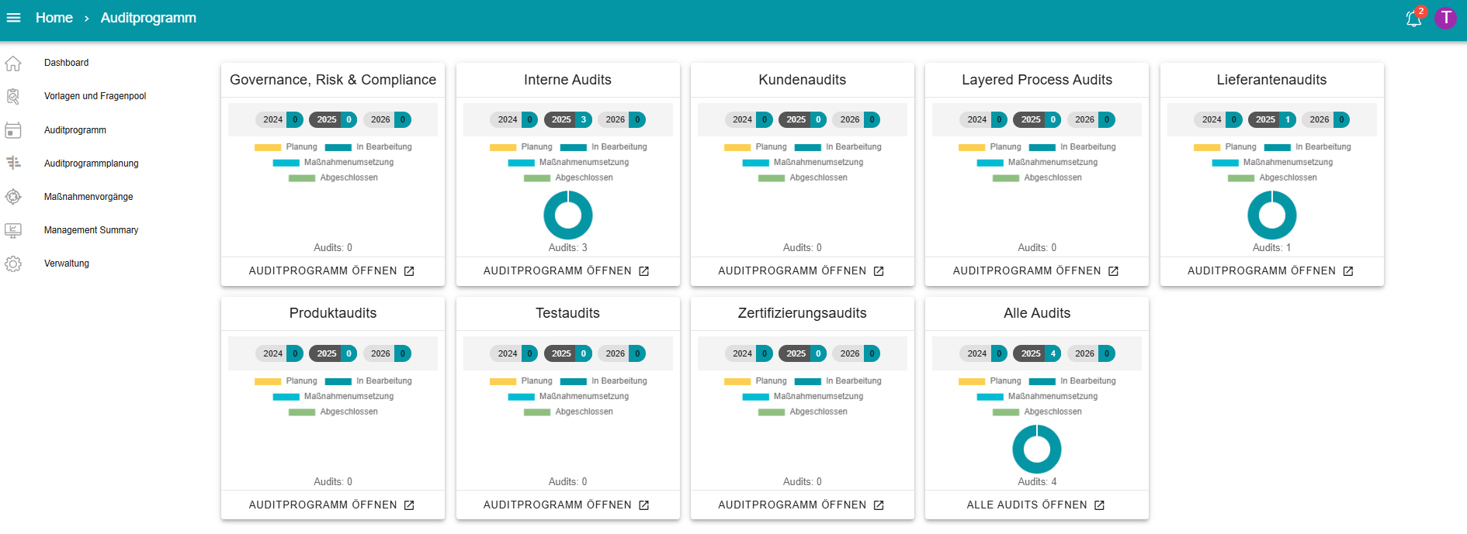1467x534 pixels.
Task: Open the Kundenaudits audit program
Action: click(802, 271)
